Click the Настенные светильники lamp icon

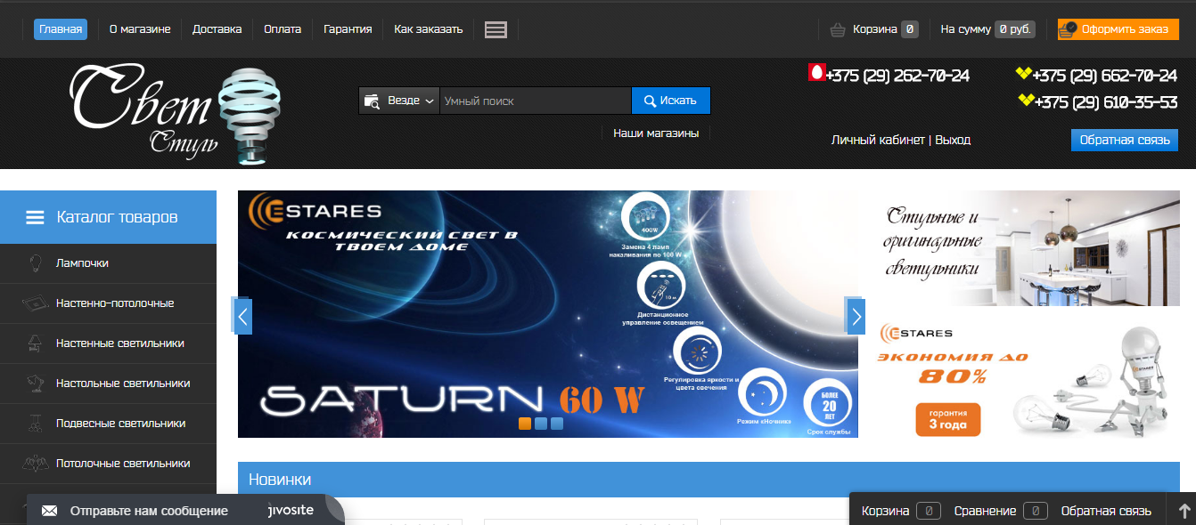coord(35,343)
